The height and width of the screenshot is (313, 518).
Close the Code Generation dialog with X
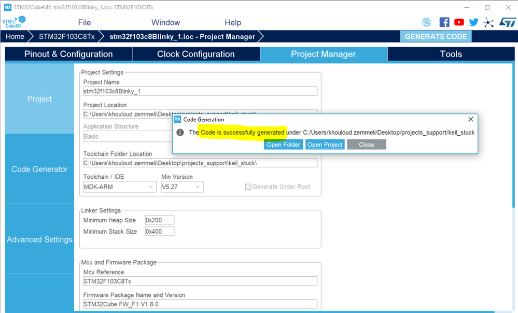click(471, 119)
